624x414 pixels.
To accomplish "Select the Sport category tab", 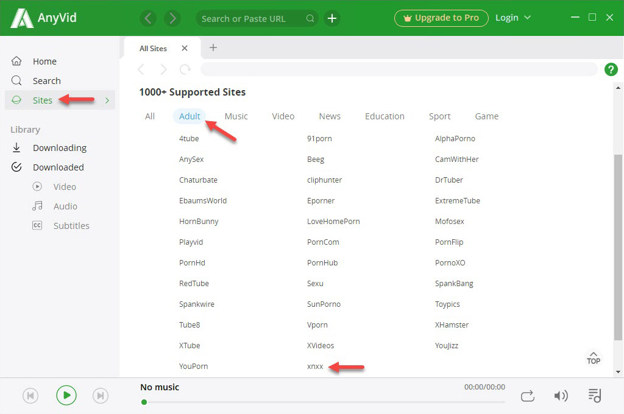I will click(x=439, y=116).
